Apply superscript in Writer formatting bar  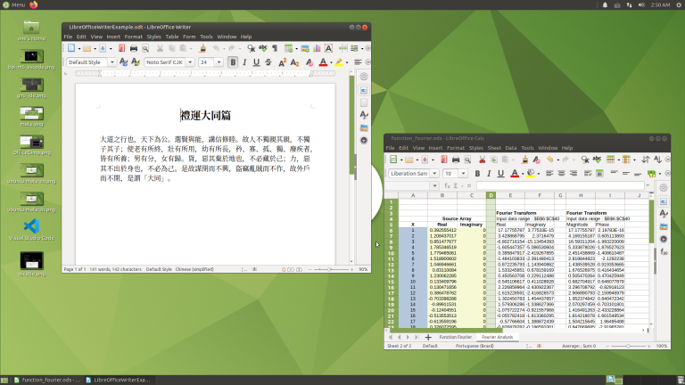click(x=283, y=62)
